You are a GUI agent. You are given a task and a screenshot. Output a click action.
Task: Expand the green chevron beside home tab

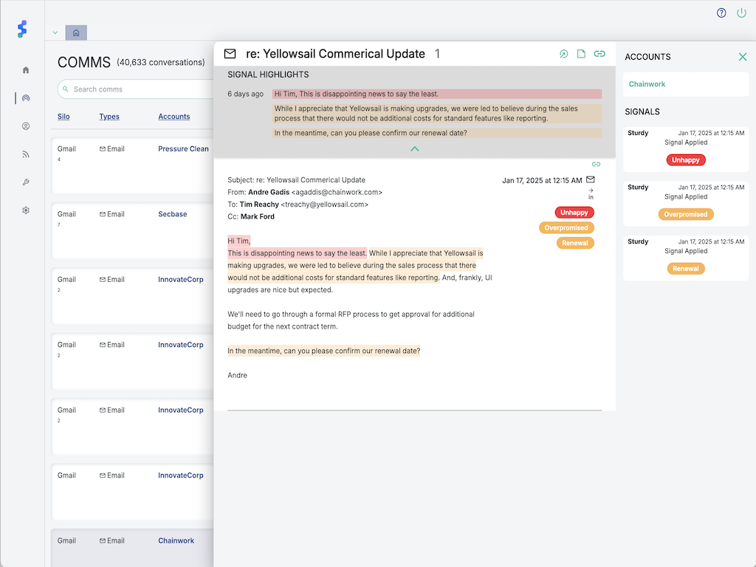[55, 33]
